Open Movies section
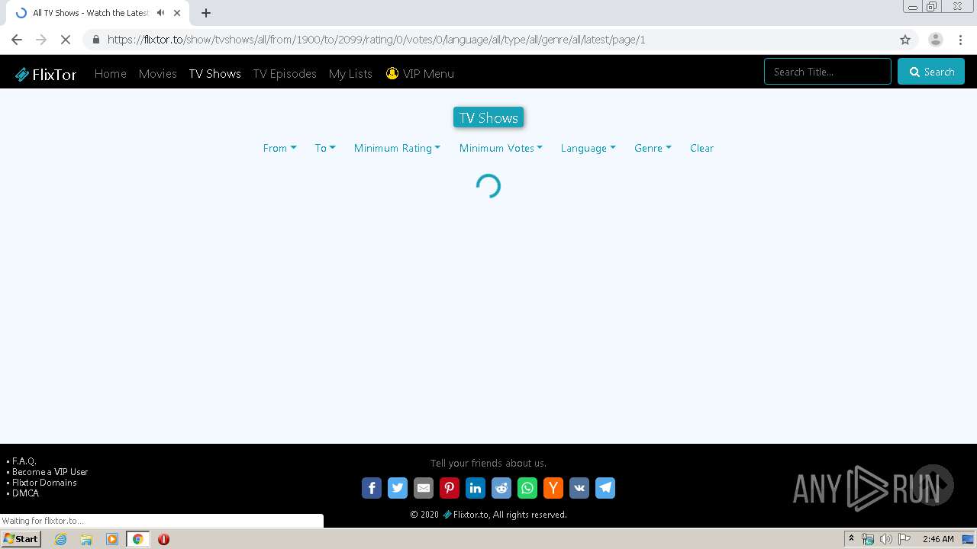This screenshot has height=549, width=977. click(x=157, y=74)
